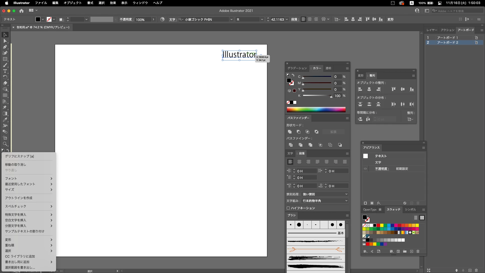The height and width of the screenshot is (273, 485).
Task: Choose アウトラインを作成 from context menu
Action: (x=19, y=198)
